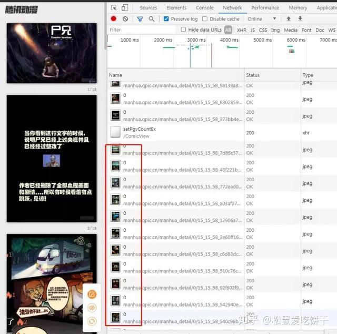
Task: Click the export HAR download arrow
Action: tap(300, 19)
